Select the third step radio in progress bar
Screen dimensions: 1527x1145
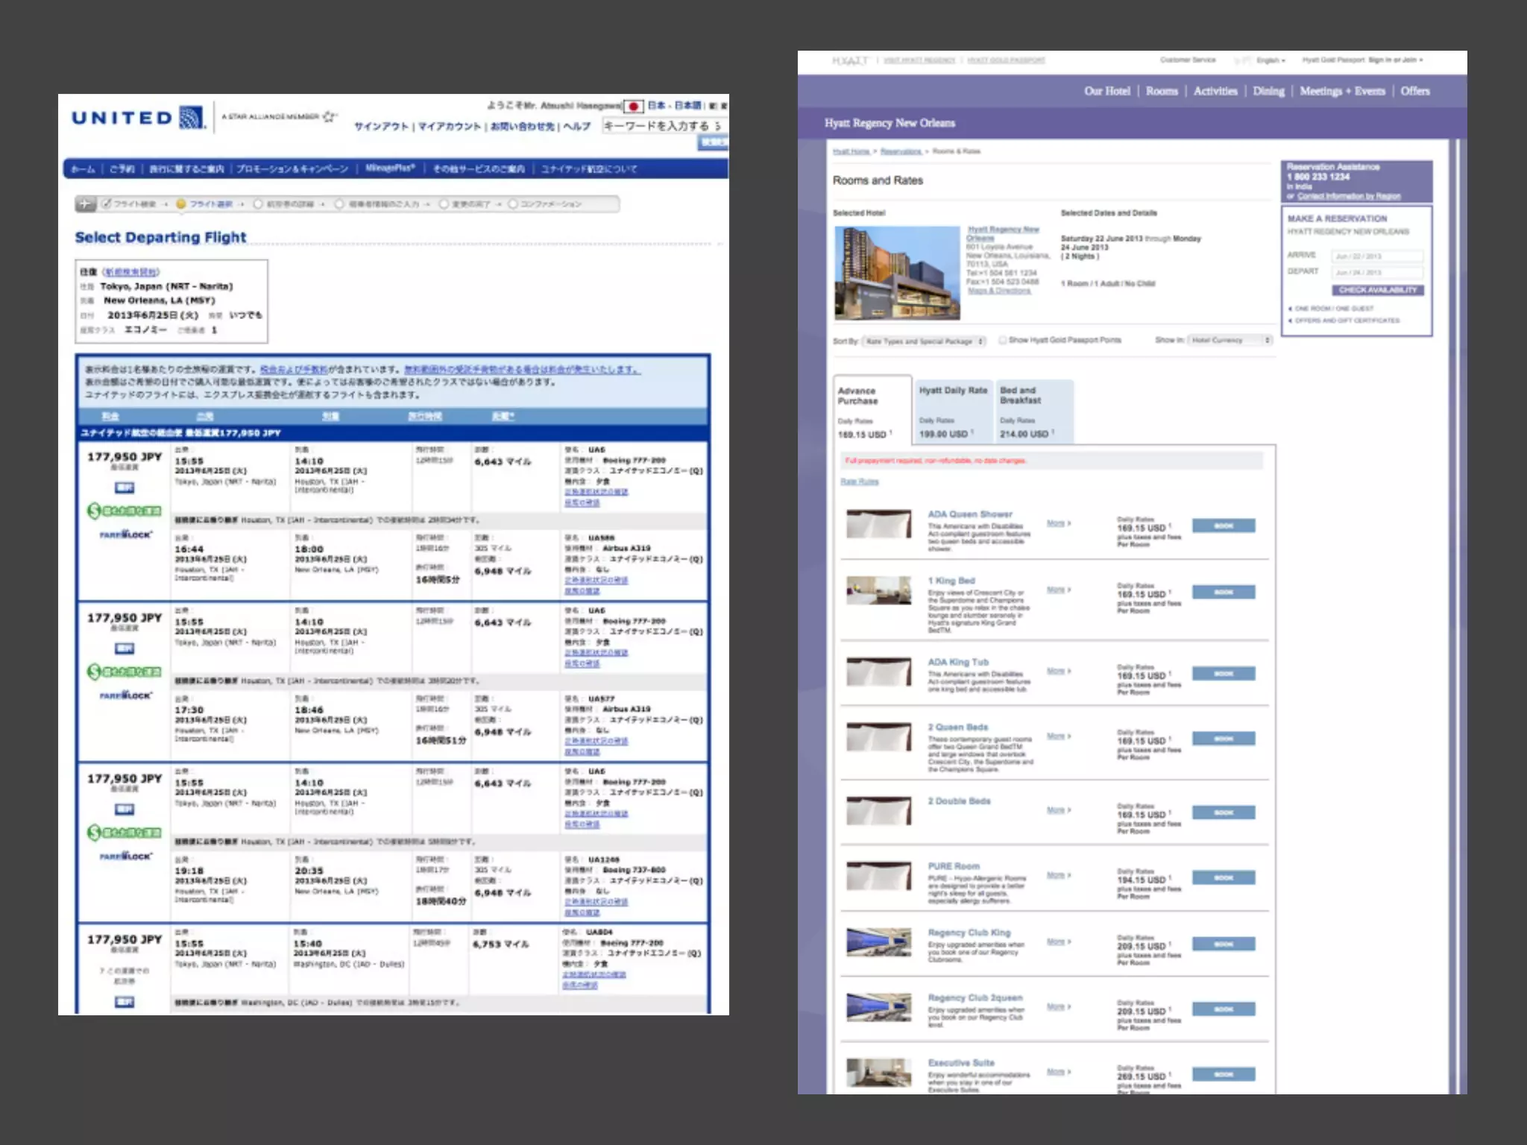click(x=258, y=204)
